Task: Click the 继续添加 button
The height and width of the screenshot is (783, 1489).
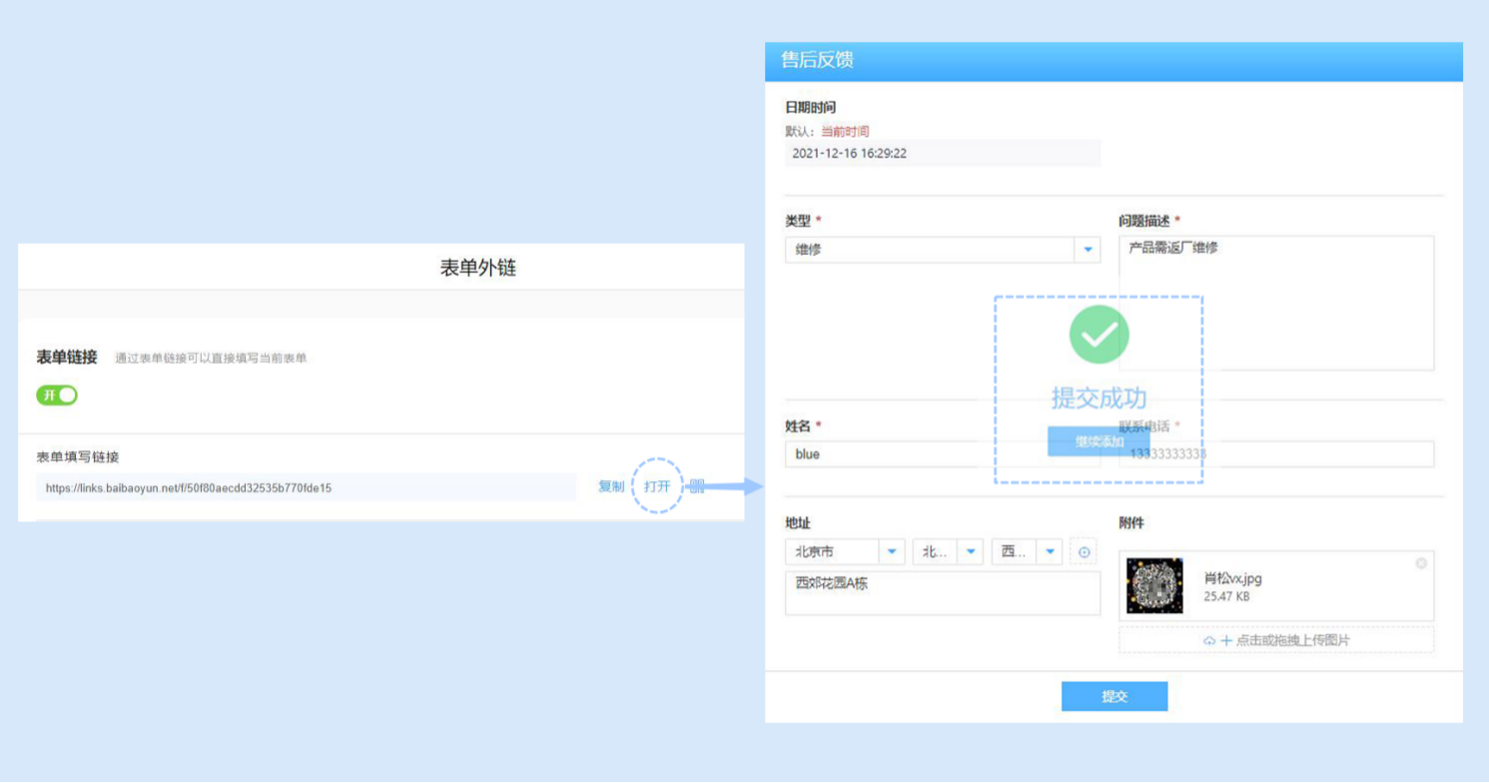Action: click(1099, 441)
